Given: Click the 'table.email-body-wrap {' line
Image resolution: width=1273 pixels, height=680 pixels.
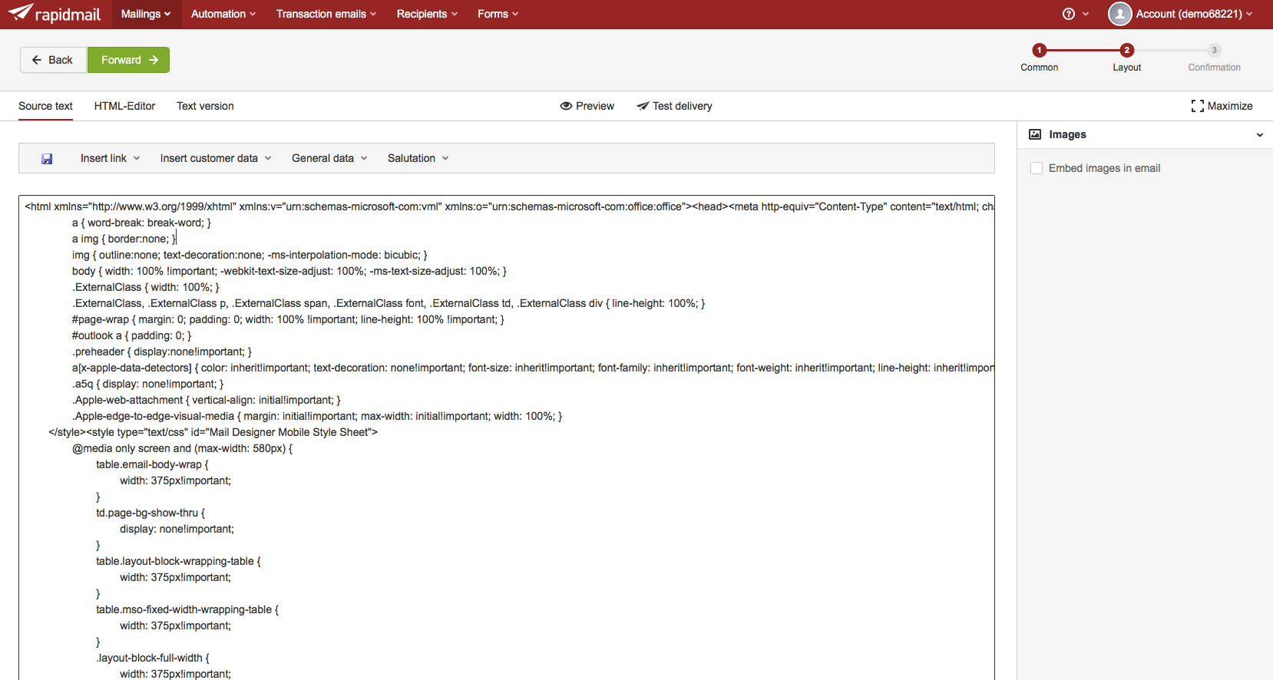Looking at the screenshot, I should pyautogui.click(x=152, y=464).
